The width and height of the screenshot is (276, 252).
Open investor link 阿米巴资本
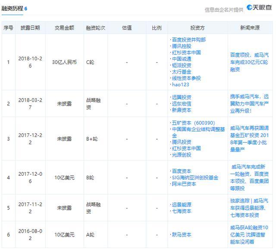click(184, 184)
